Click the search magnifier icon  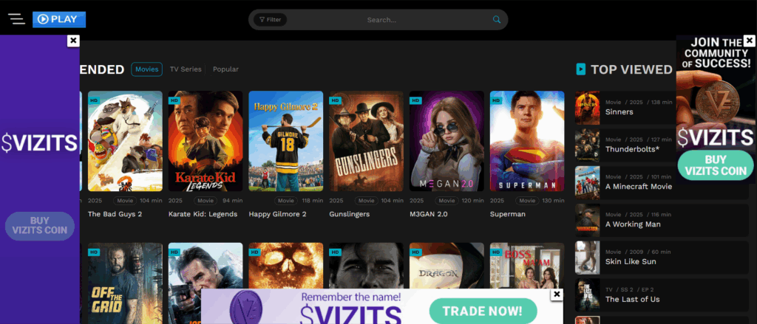point(497,20)
